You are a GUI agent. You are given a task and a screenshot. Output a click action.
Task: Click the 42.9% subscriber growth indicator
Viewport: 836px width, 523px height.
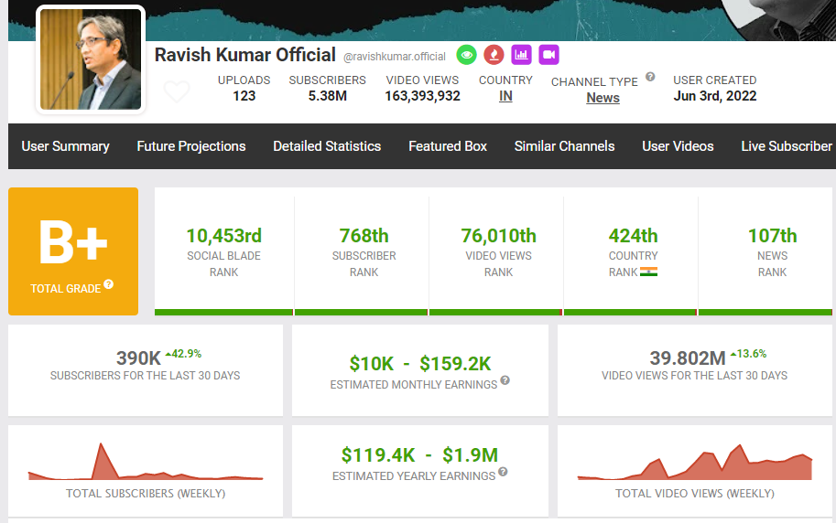point(183,354)
